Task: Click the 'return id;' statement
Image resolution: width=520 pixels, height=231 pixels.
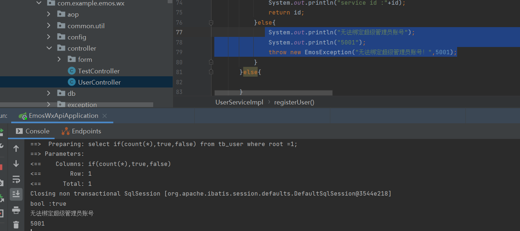Action: [286, 13]
